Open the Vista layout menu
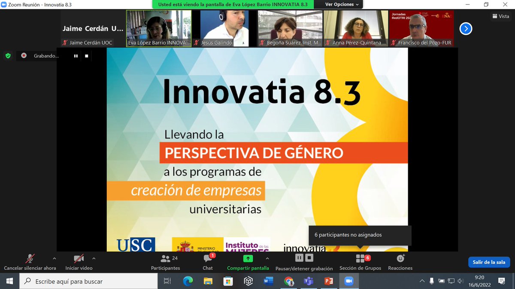Screen dimensions: 515x289 click(500, 16)
